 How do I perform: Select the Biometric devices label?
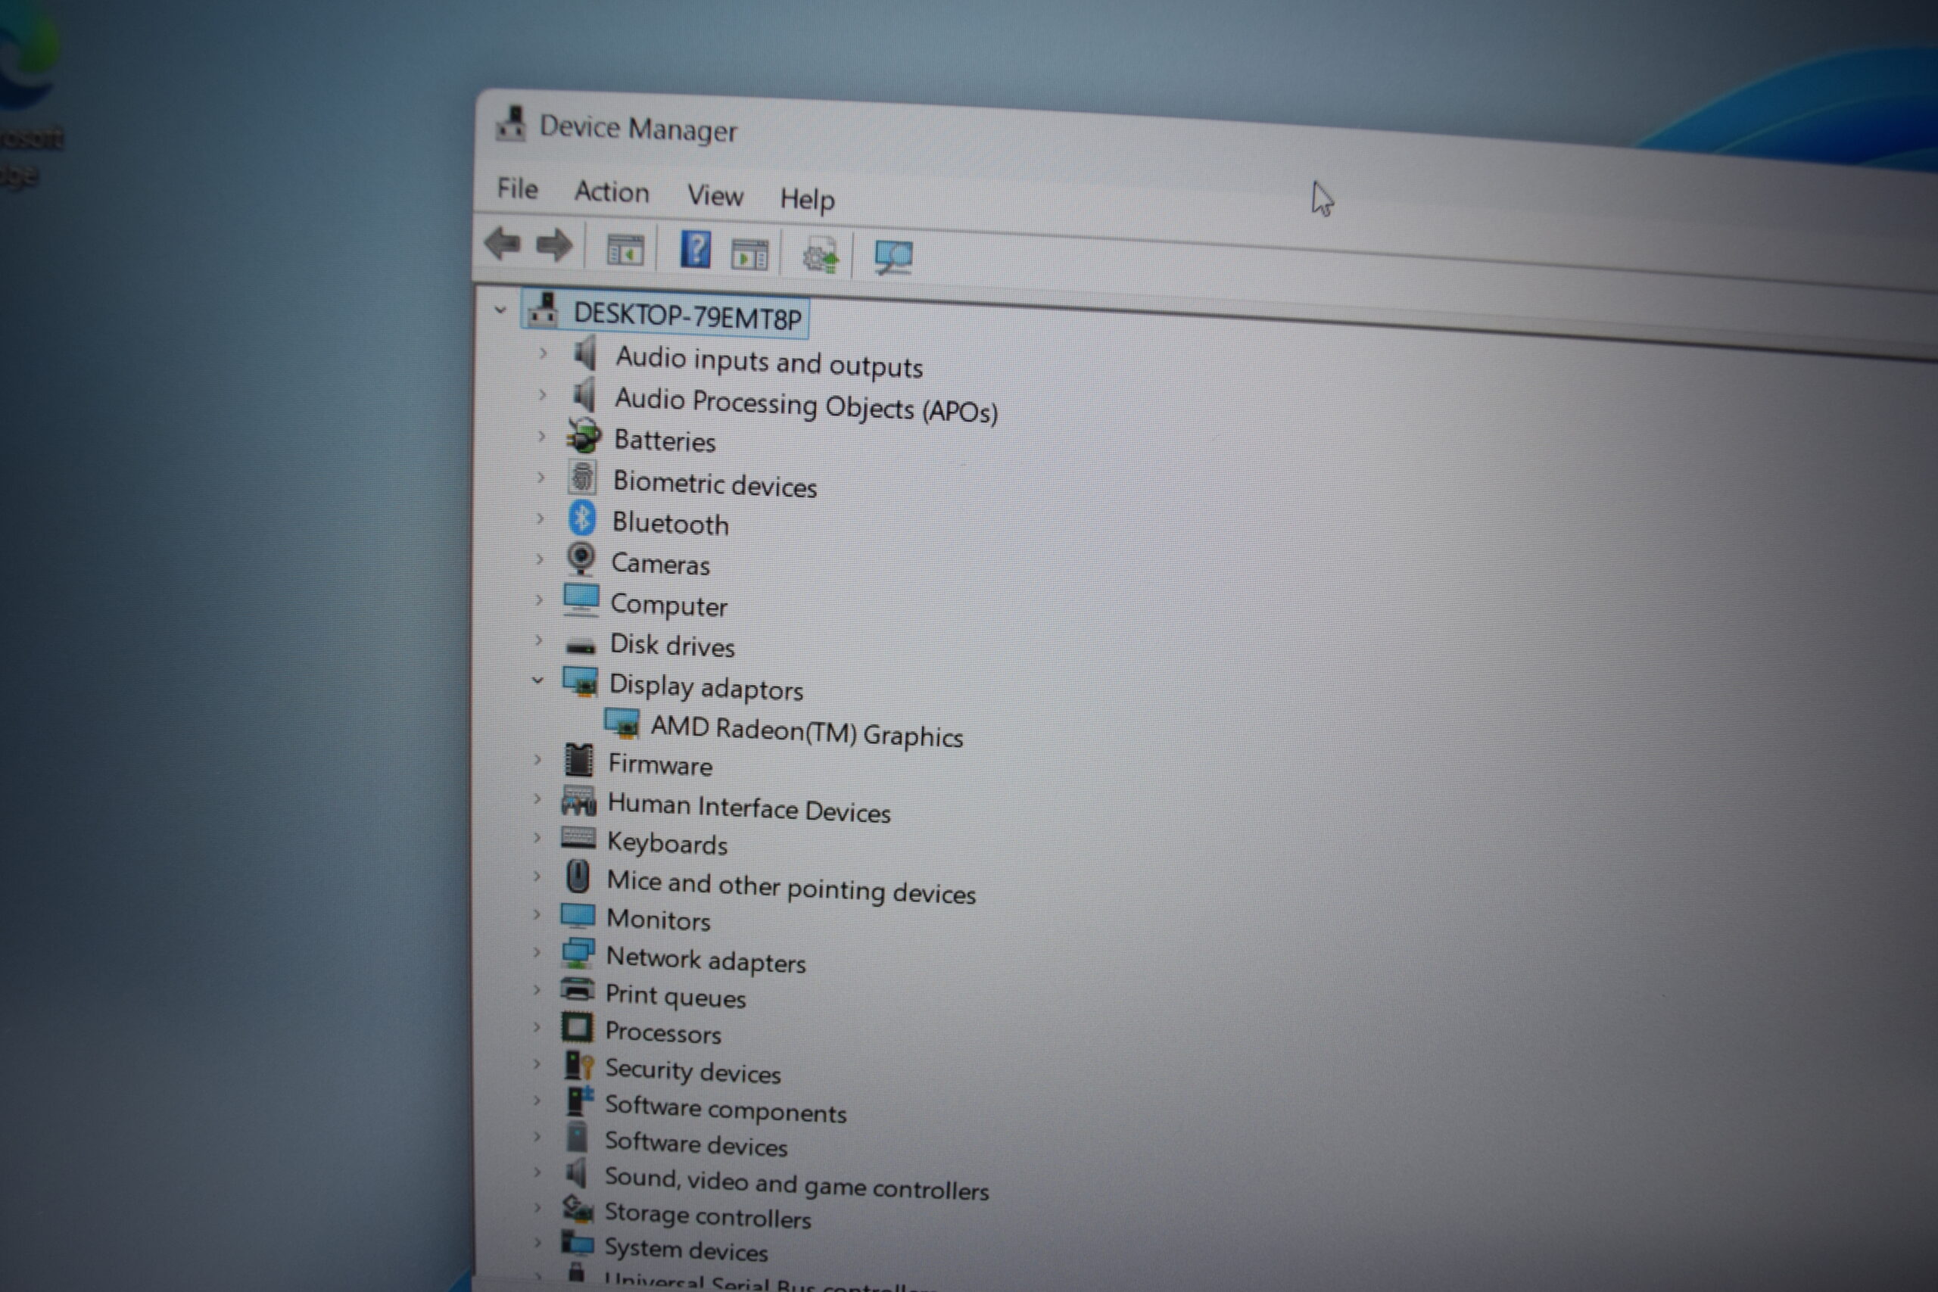(x=715, y=484)
